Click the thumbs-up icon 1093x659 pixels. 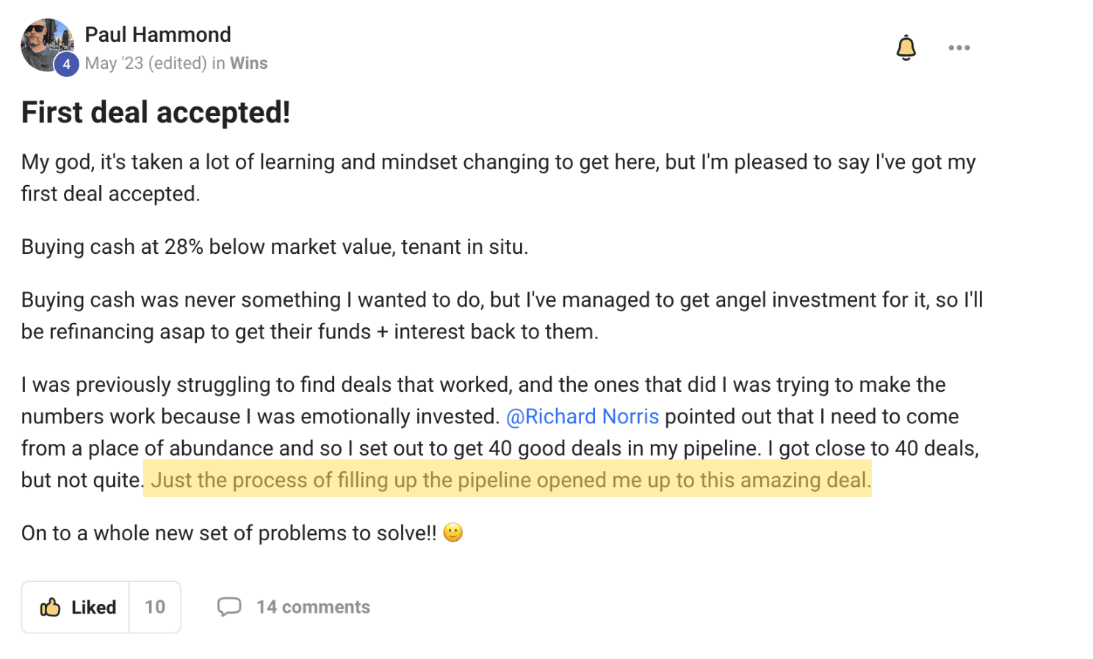[50, 607]
